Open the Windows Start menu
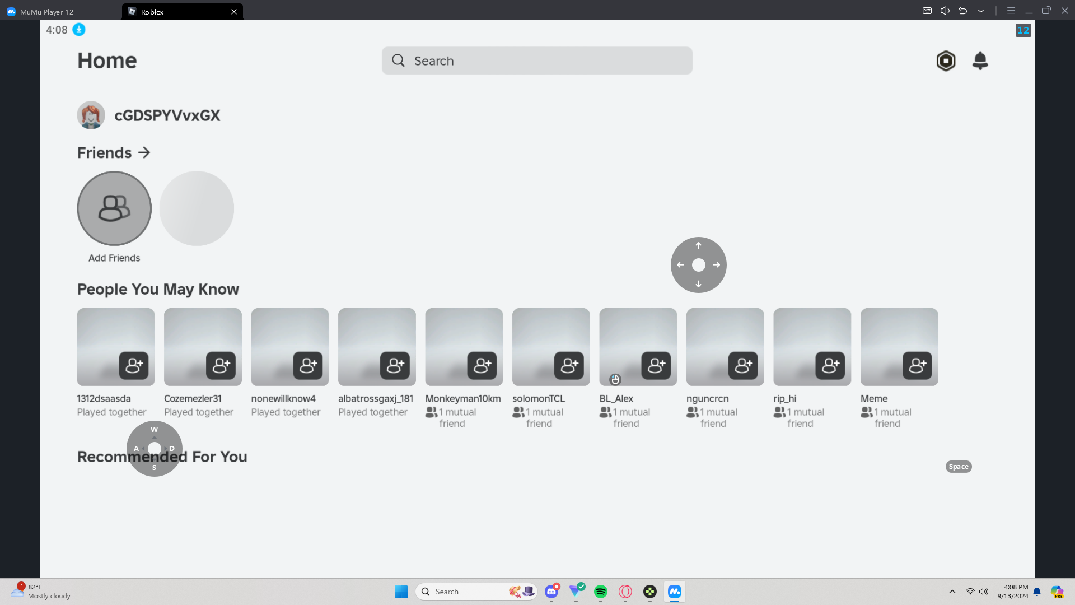Screen dimensions: 1075x605 [401, 592]
